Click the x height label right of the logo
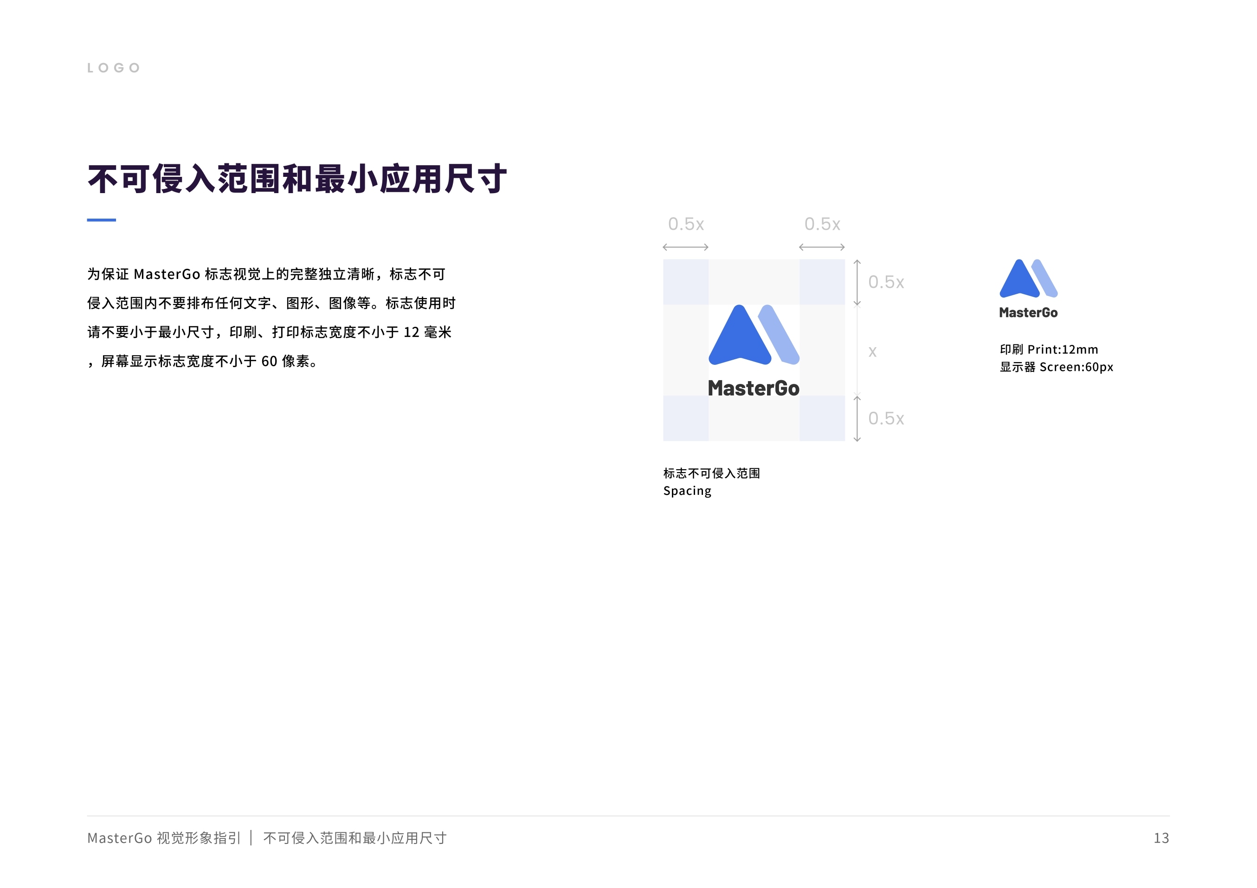The image size is (1257, 888). pos(873,352)
